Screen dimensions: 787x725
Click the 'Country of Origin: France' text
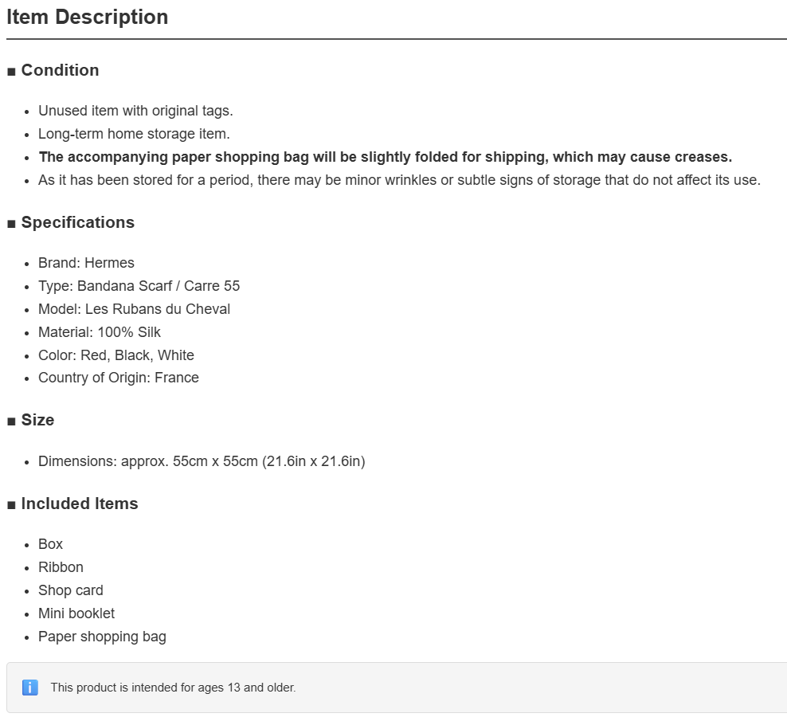pos(119,378)
